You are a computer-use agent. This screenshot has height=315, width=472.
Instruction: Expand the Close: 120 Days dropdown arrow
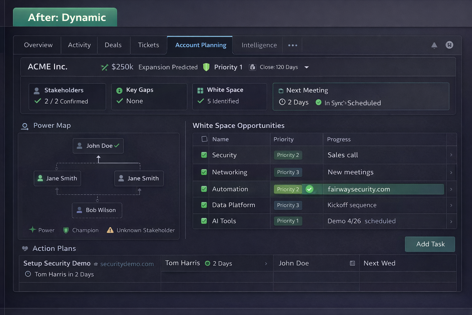pyautogui.click(x=306, y=67)
